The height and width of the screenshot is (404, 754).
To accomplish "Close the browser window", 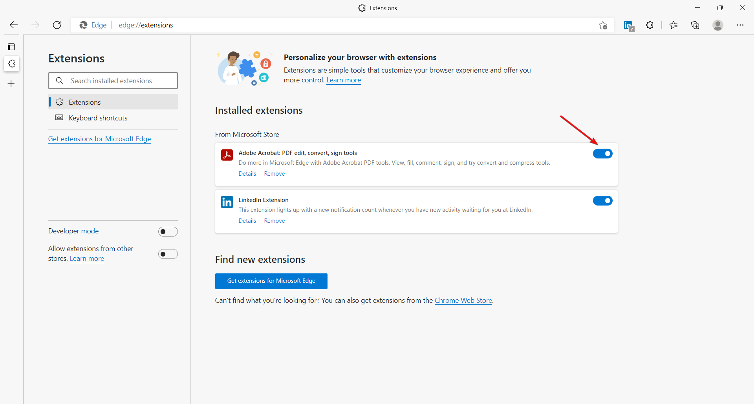I will click(x=743, y=8).
